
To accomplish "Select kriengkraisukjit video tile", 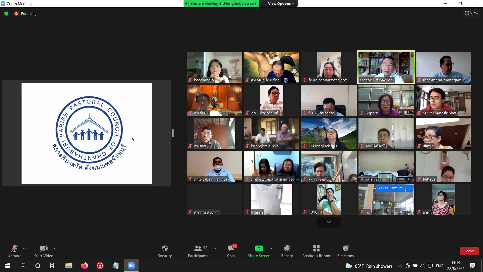I will click(271, 133).
